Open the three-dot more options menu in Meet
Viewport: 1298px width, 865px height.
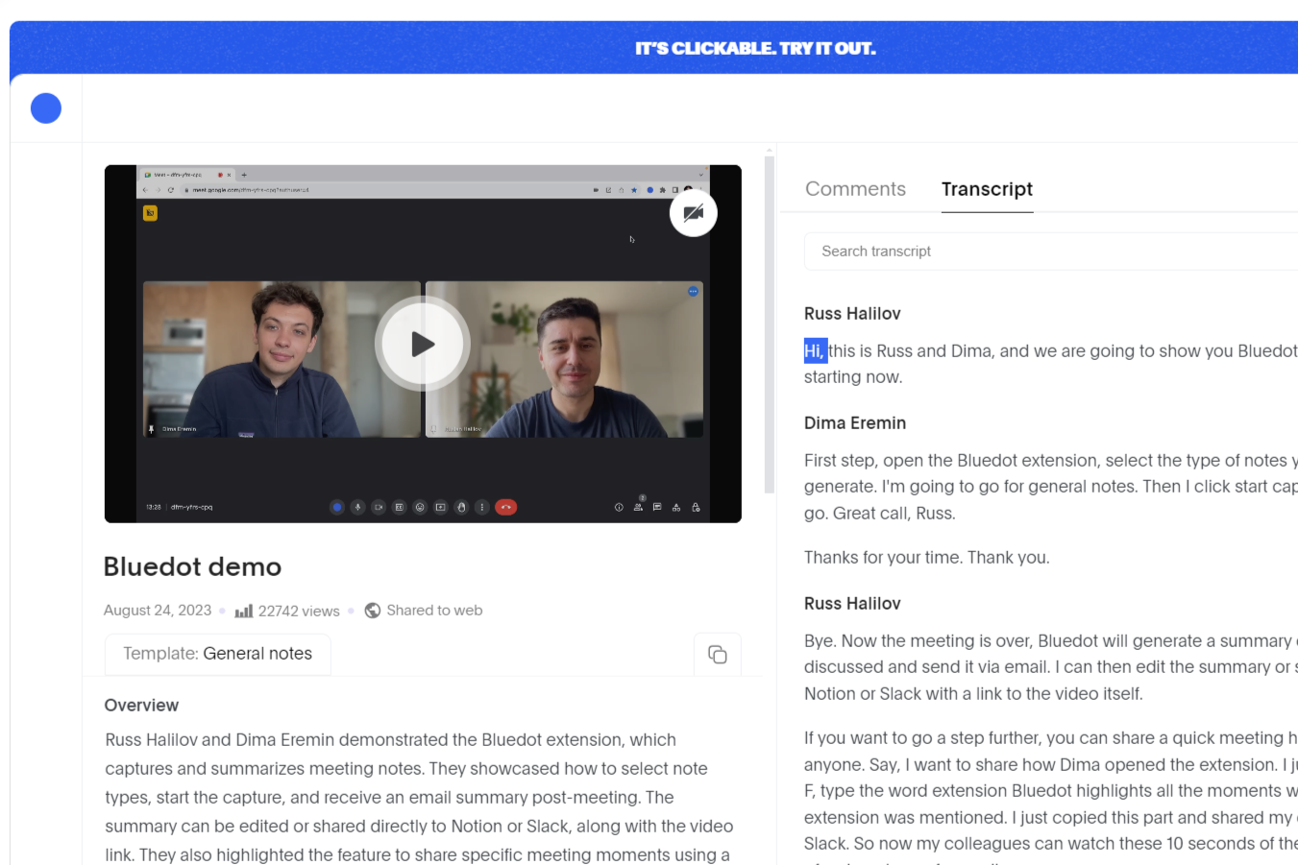coord(481,507)
